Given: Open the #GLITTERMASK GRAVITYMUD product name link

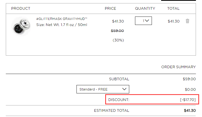Looking at the screenshot, I should 62,19.
